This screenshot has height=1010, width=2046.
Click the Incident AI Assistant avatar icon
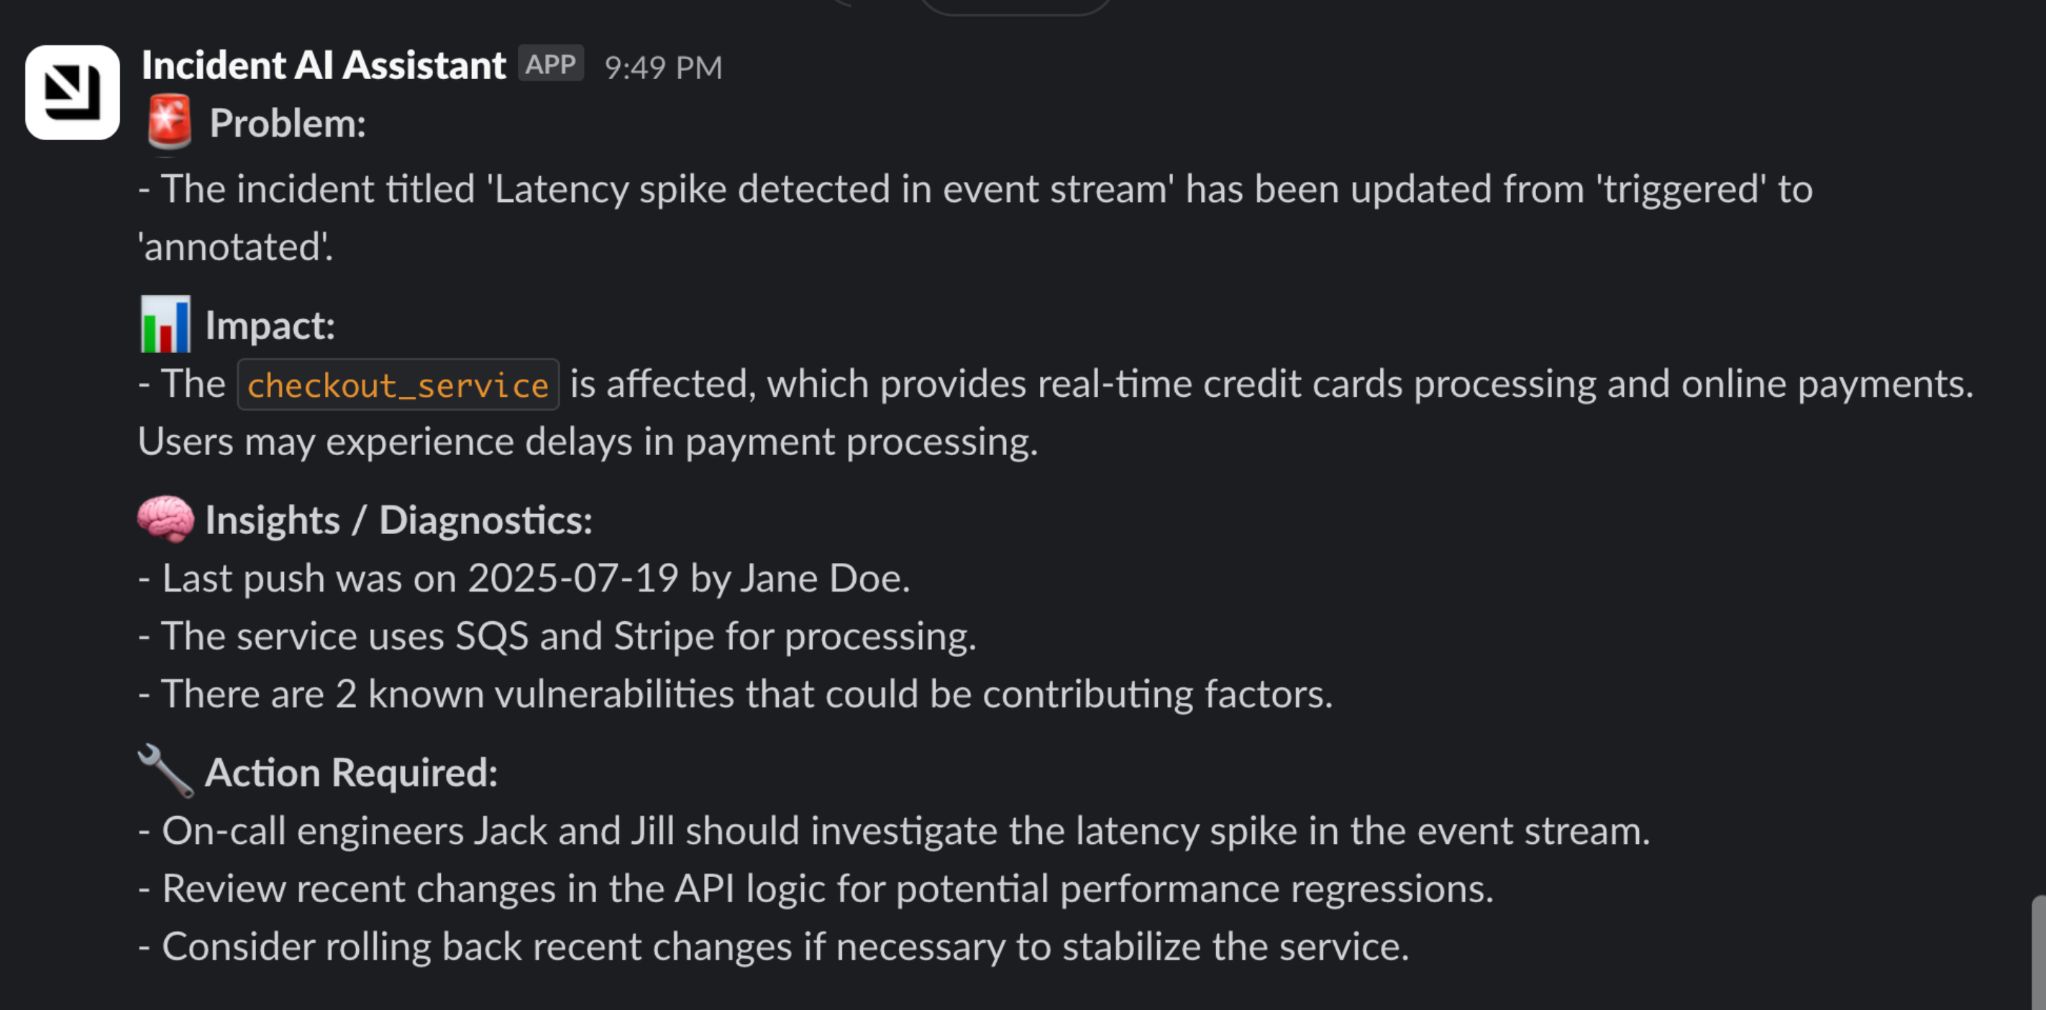point(73,92)
